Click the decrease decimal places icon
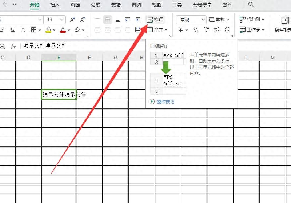291x203 pixels. click(227, 30)
